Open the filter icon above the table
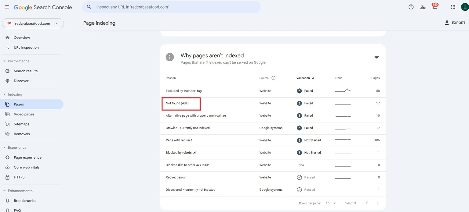This screenshot has height=212, width=469. [377, 57]
